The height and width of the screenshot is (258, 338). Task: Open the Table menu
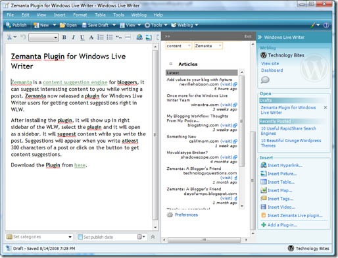[x=100, y=15]
